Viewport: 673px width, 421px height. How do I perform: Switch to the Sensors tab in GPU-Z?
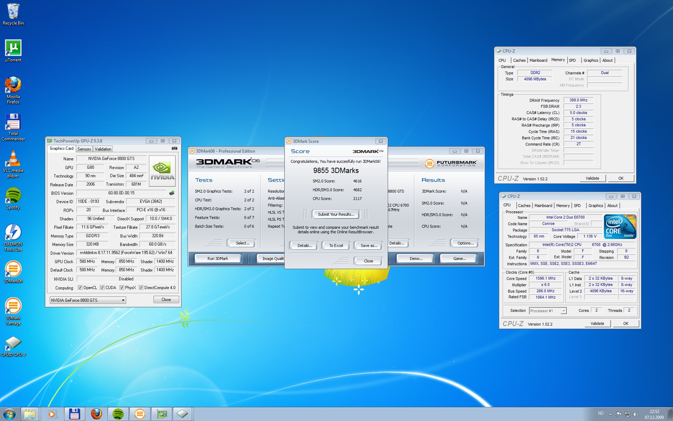[x=84, y=149]
